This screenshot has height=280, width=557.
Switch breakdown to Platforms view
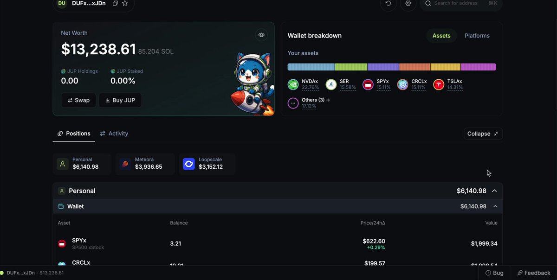[x=477, y=36]
